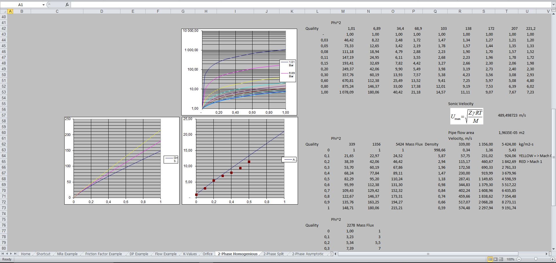Go to previous sheet navigation arrow

7,254
